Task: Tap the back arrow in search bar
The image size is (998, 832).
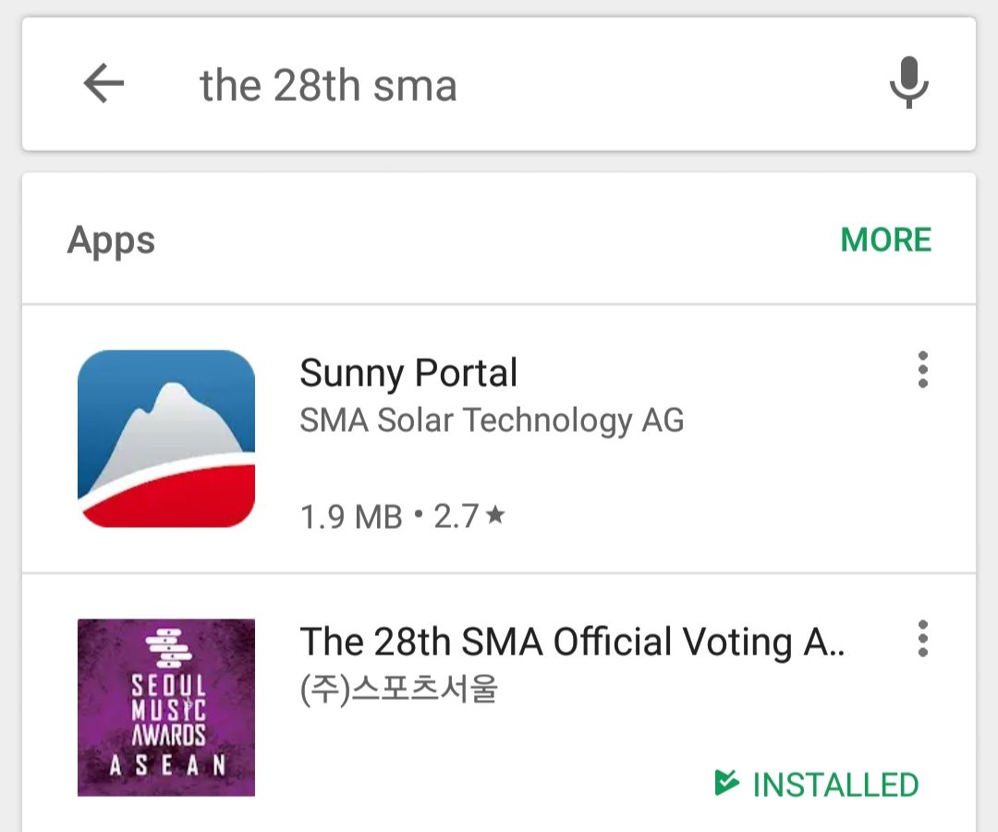Action: [103, 84]
